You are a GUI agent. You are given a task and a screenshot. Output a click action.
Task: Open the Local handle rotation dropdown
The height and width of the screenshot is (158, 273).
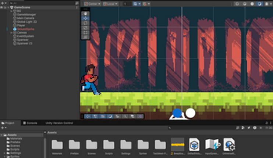(110, 4)
